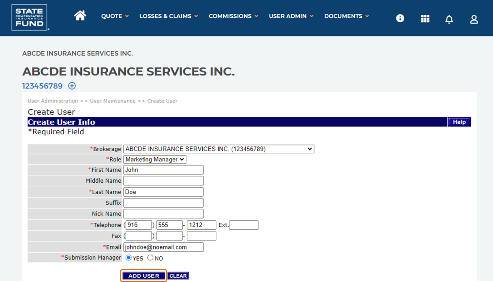Viewport: 493px width, 282px height.
Task: Expand the Quote menu
Action: (115, 16)
